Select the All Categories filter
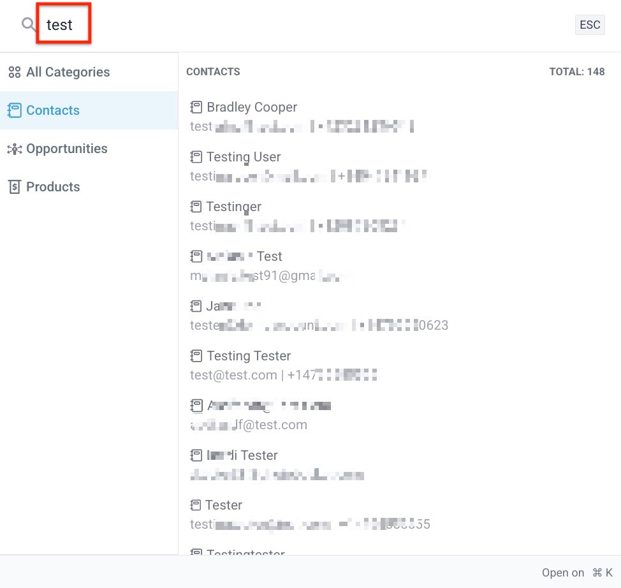 pos(89,72)
